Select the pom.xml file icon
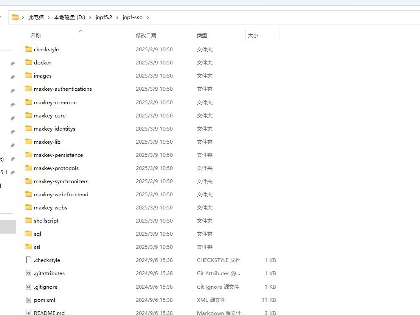 (x=29, y=300)
